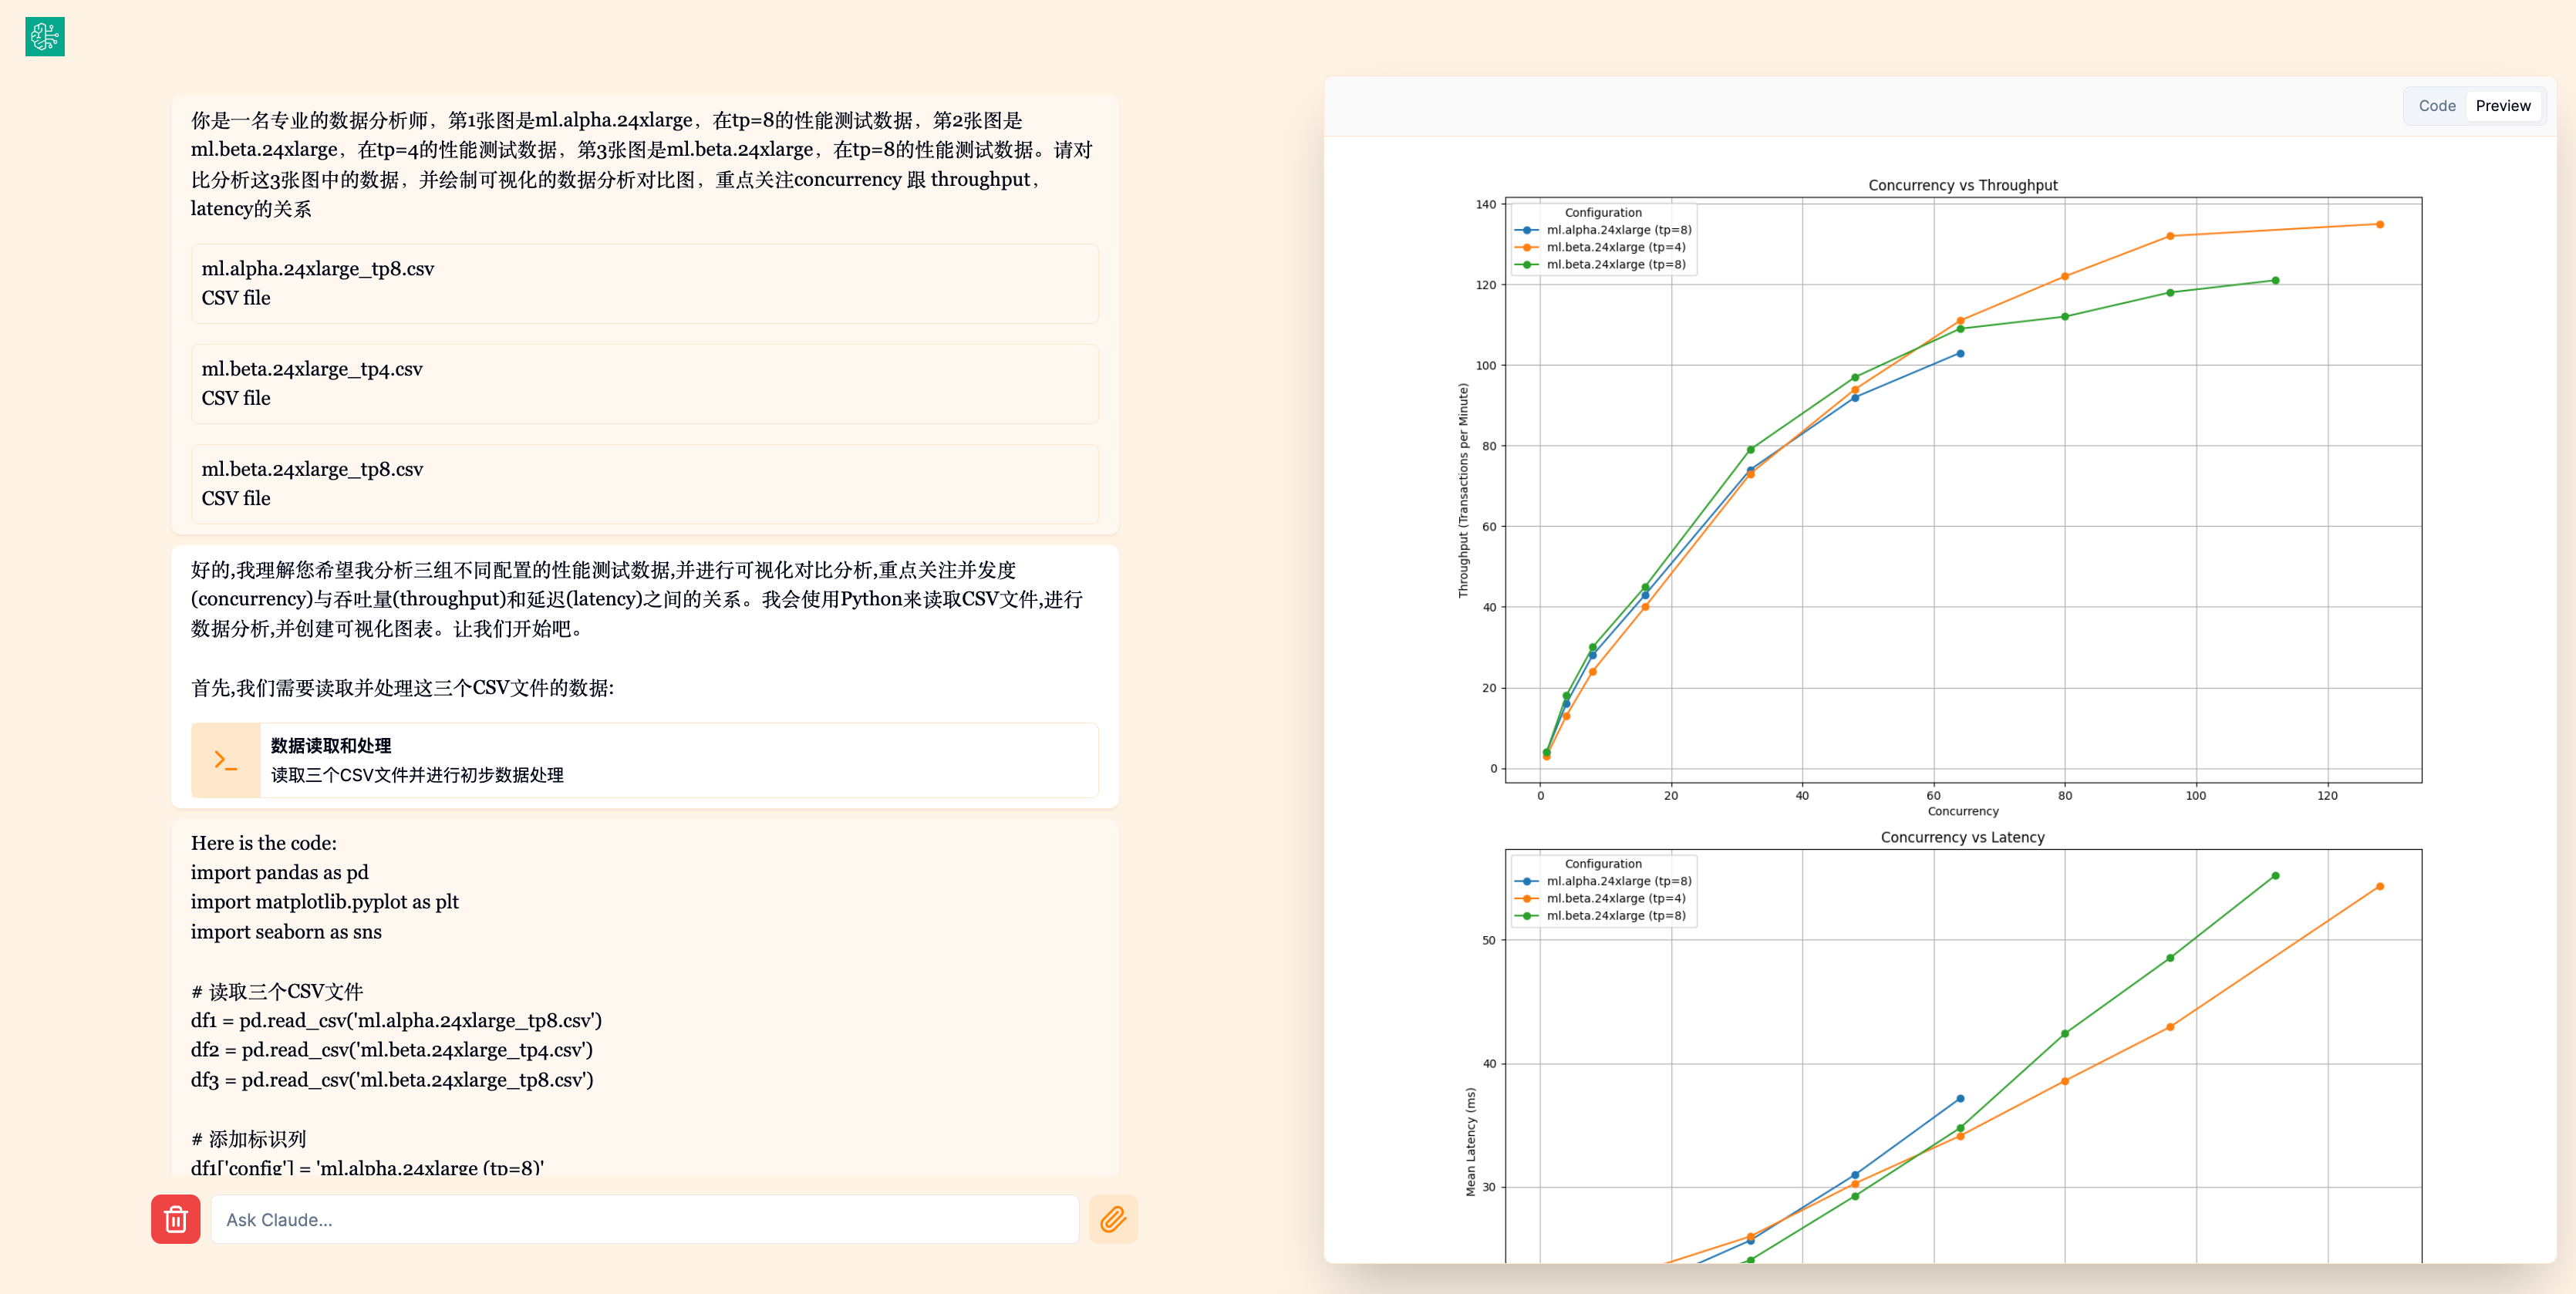This screenshot has height=1294, width=2576.
Task: Click the df2 read_csv code line
Action: (x=392, y=1049)
